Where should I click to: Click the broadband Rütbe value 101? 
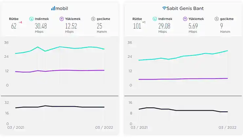[x=137, y=26]
